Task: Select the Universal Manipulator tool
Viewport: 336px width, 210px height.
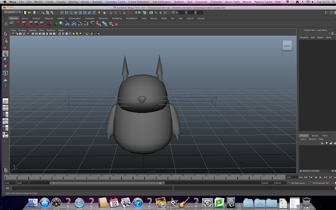Action: (x=5, y=73)
